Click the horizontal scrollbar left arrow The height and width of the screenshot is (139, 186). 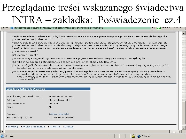pyautogui.click(x=2, y=132)
